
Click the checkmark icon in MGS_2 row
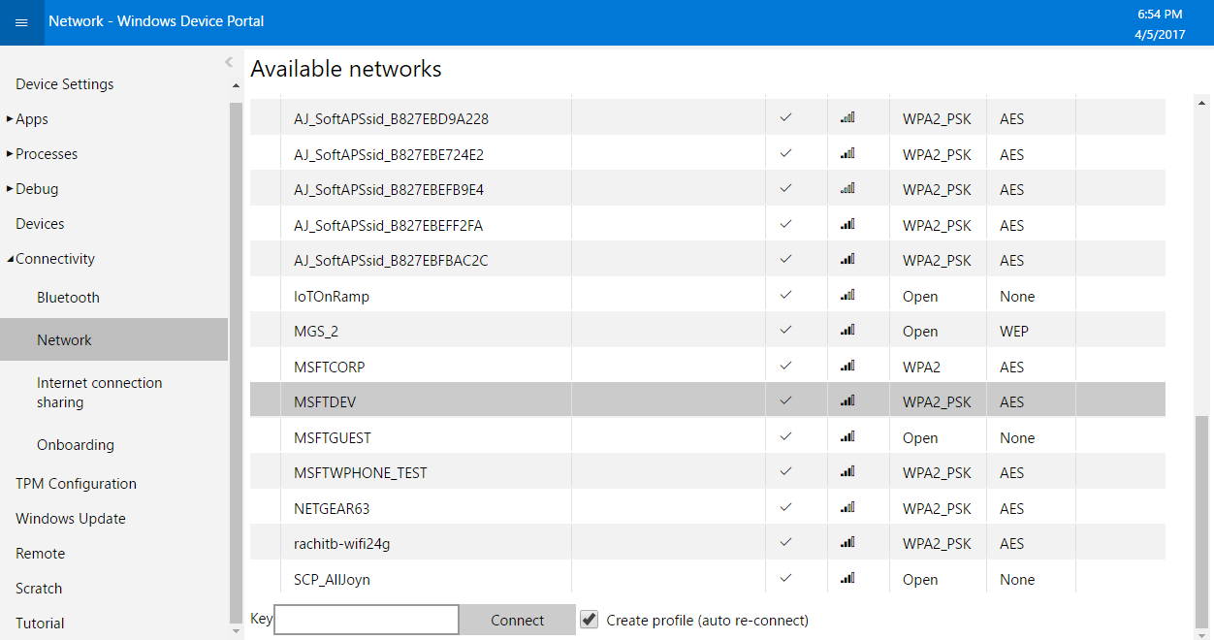pos(785,330)
